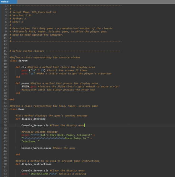This screenshot has width=175, height=177.
Task: Click the 'class Game' declaration text
Action: coord(17,109)
